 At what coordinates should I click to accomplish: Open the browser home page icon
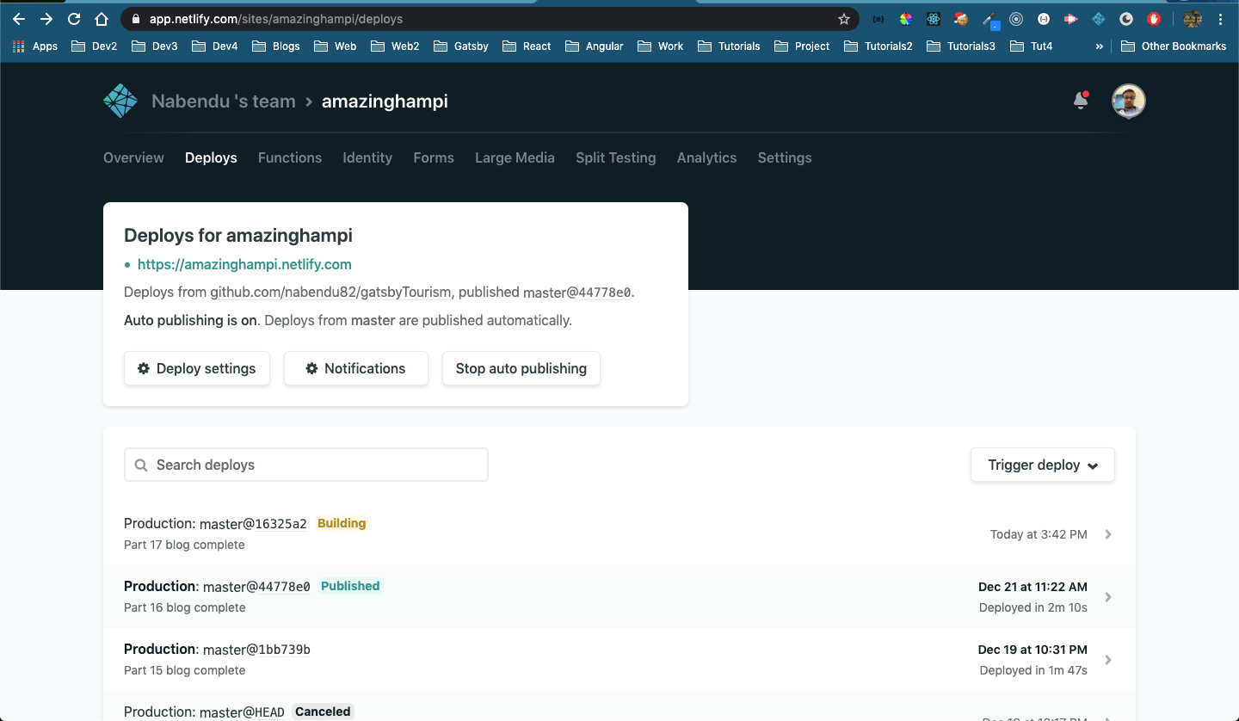[x=102, y=19]
